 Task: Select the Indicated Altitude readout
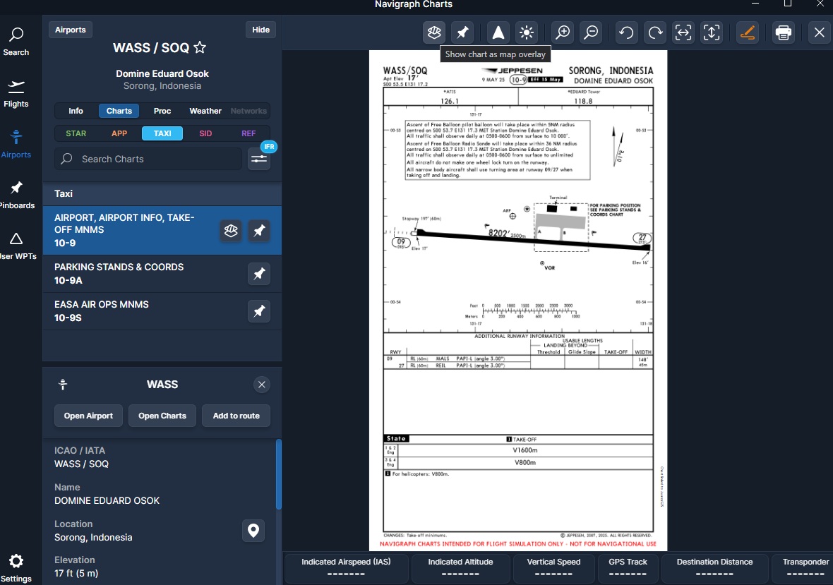tap(460, 567)
